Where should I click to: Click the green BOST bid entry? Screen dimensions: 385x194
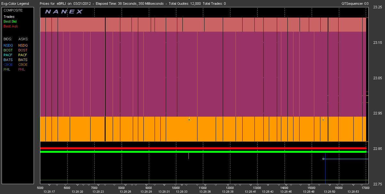(8, 50)
